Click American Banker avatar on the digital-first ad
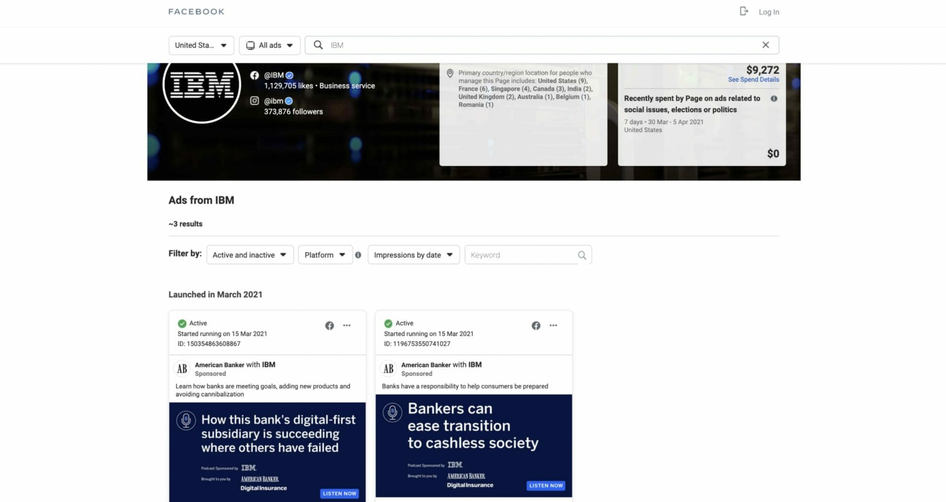 182,369
